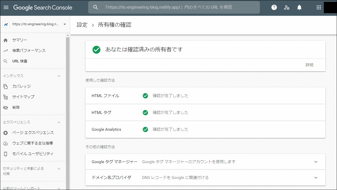Click the sidebar vertical scrollbar
337x190 pixels.
[68, 113]
